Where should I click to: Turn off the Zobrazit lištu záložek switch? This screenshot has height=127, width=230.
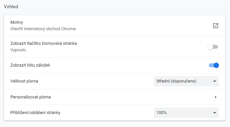tap(214, 65)
